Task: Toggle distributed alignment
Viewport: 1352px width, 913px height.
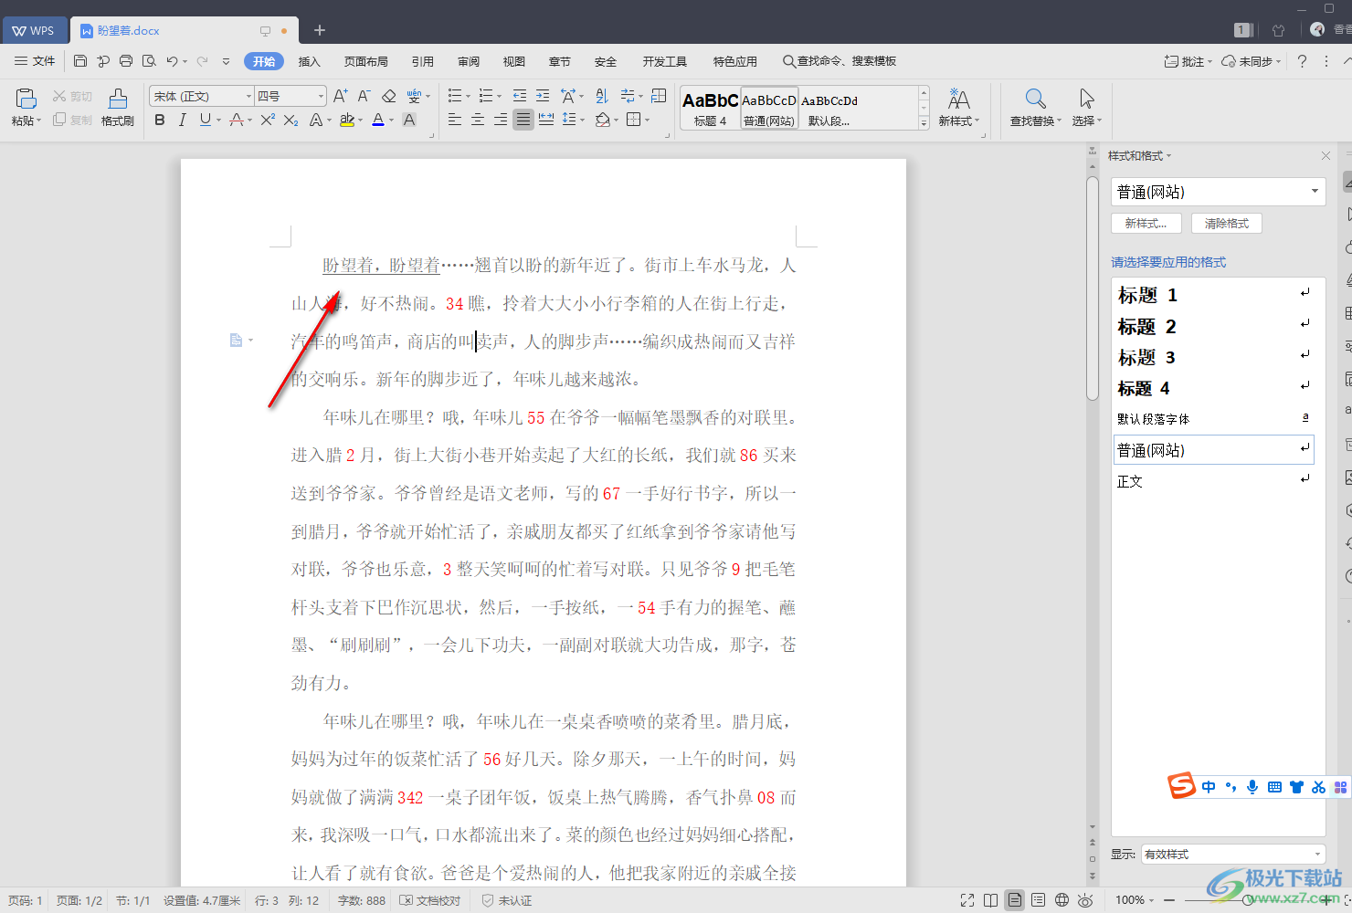Action: (546, 120)
